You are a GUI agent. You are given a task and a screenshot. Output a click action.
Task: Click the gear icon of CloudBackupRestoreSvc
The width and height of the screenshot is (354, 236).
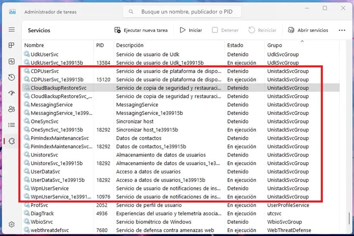click(x=27, y=88)
